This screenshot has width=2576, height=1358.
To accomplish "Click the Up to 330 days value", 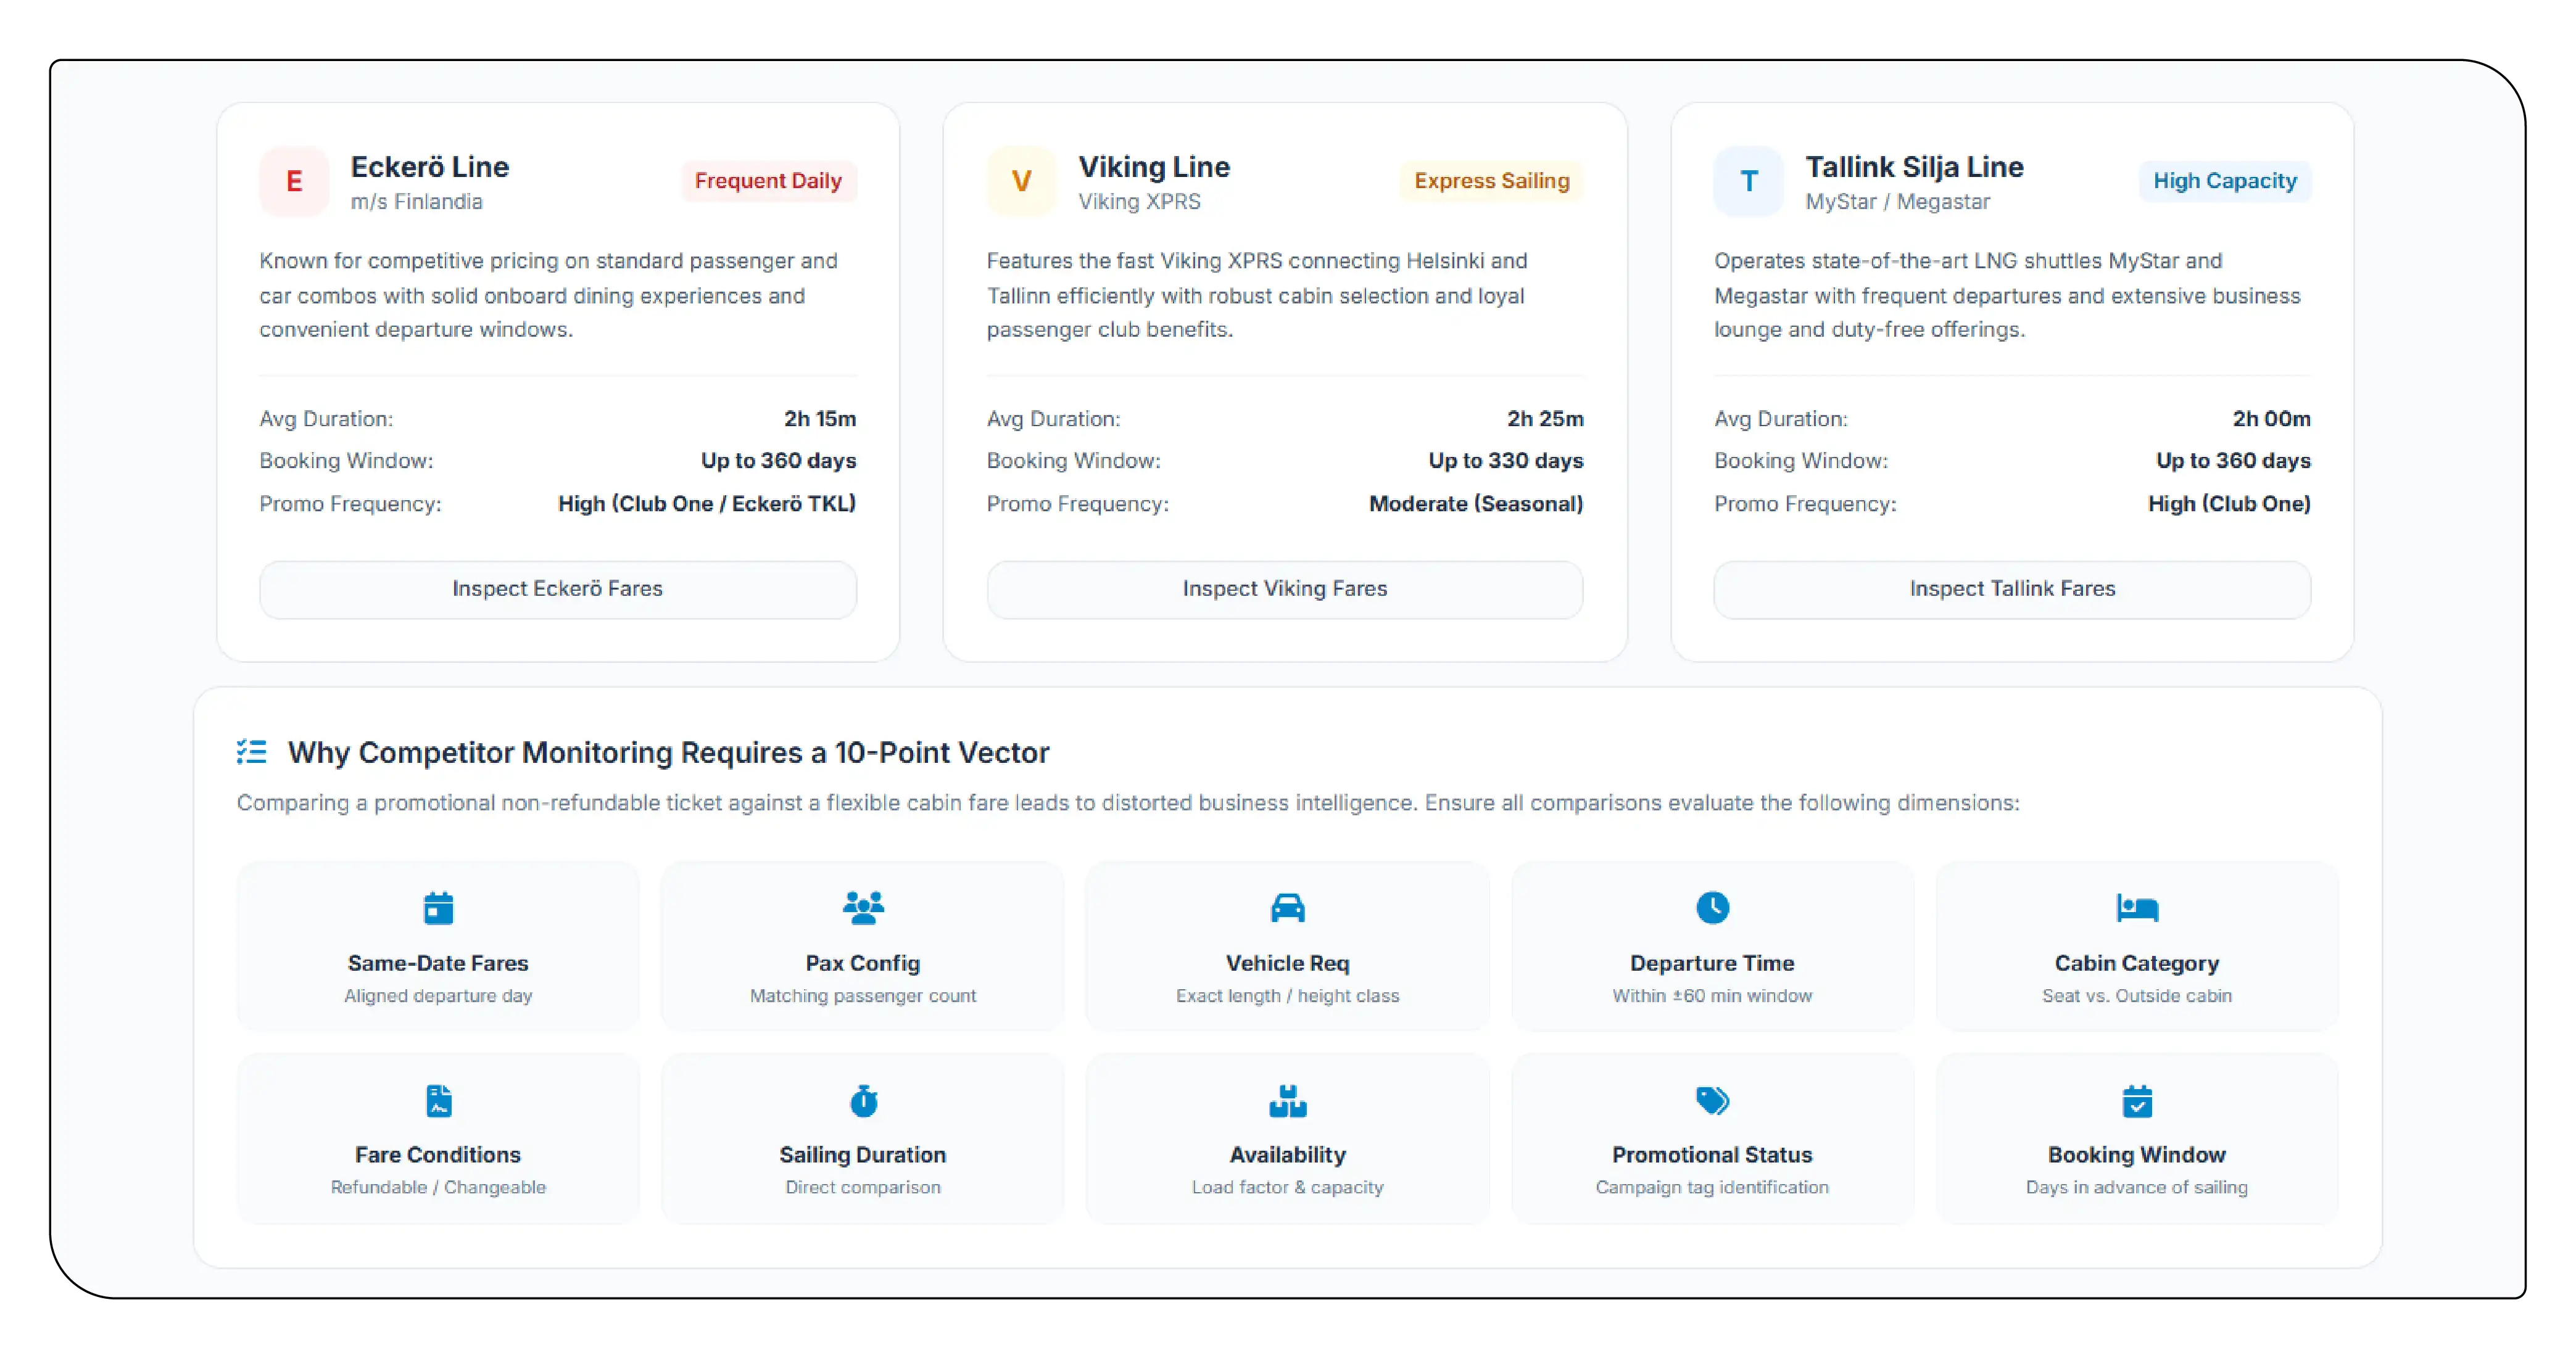I will (1505, 461).
